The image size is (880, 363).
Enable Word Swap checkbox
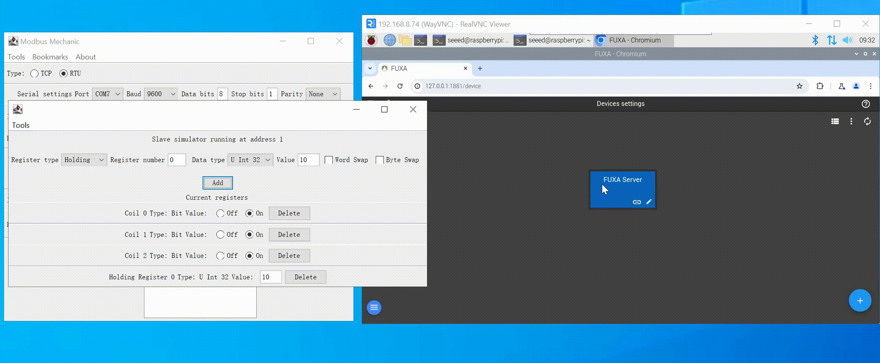click(329, 160)
